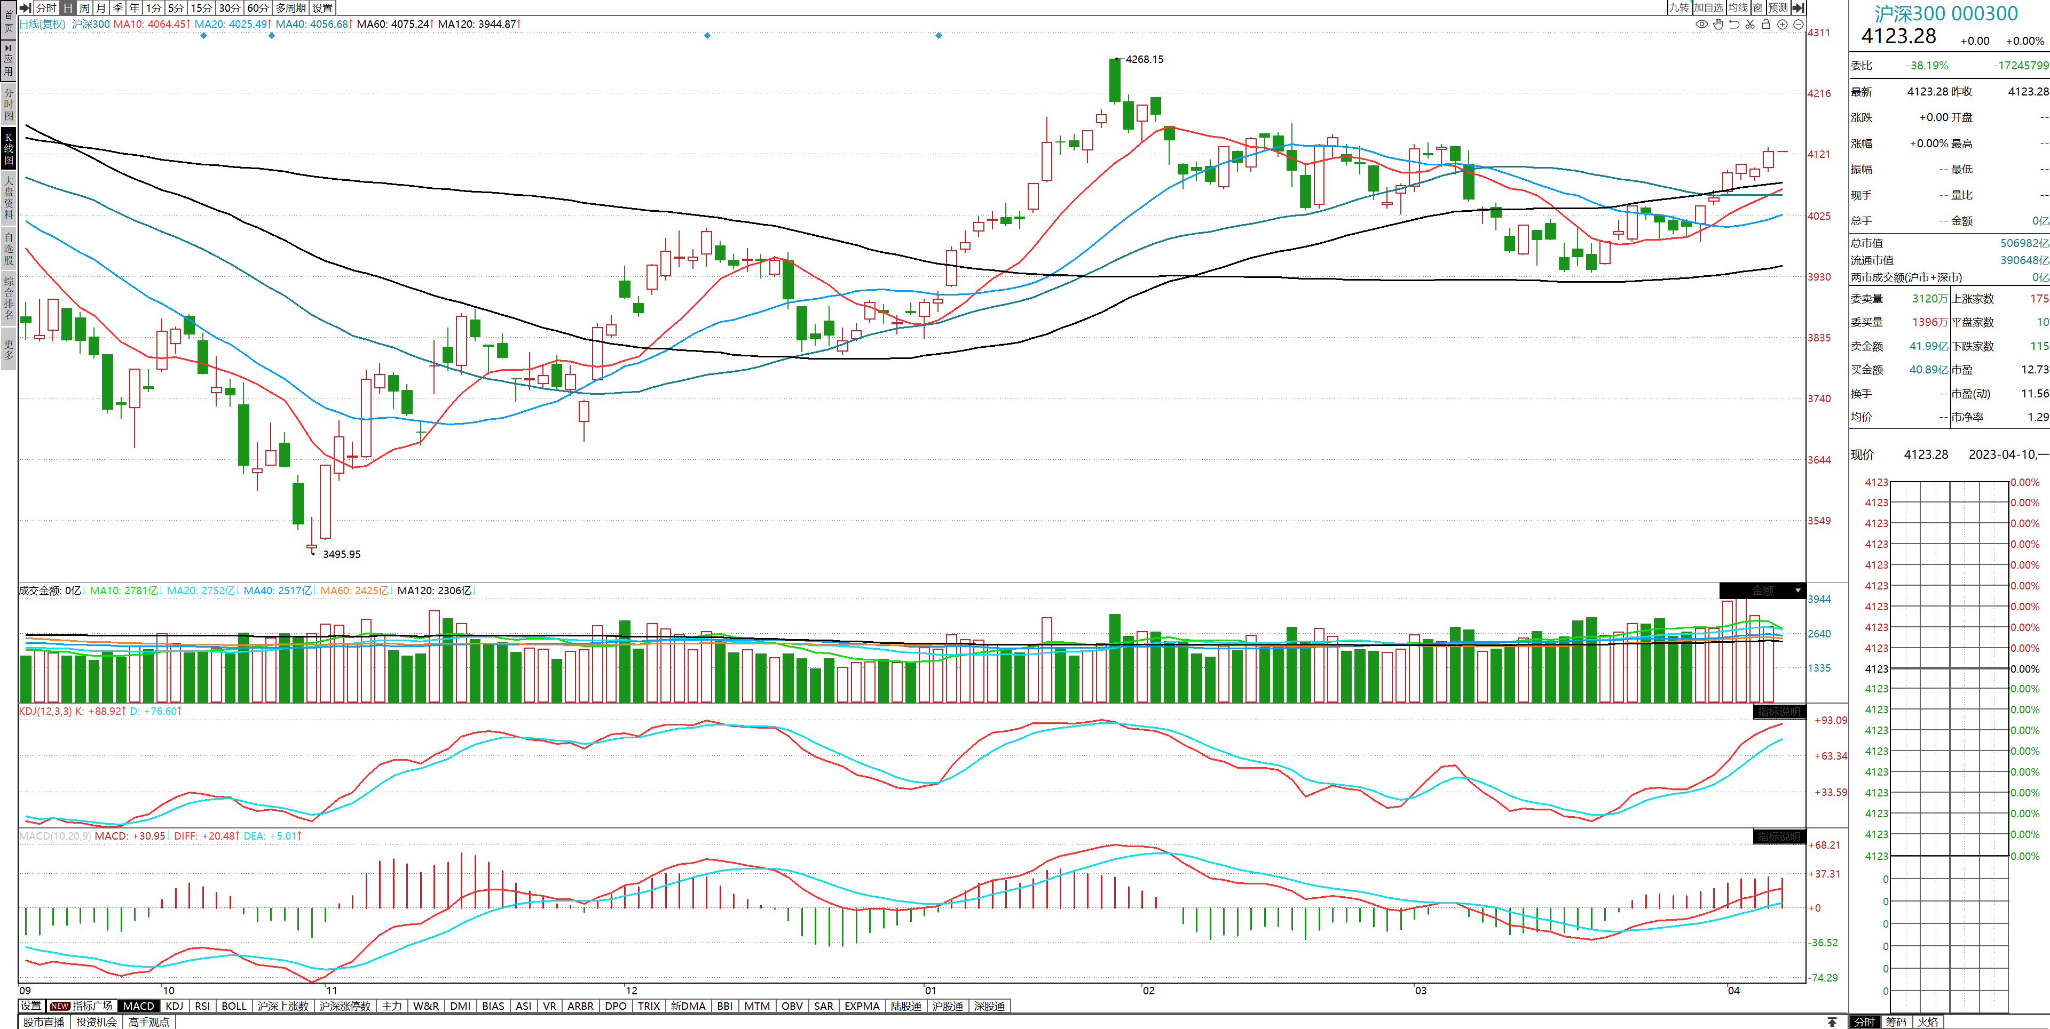Toggle the eye visibility icon above chart
2050x1029 pixels.
click(x=1701, y=25)
